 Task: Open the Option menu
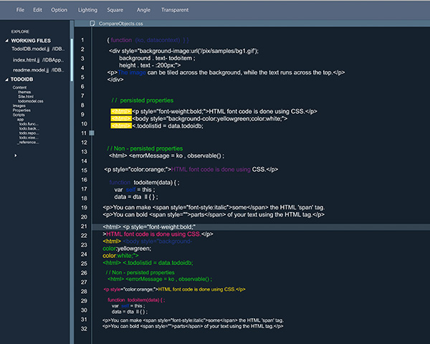[59, 10]
